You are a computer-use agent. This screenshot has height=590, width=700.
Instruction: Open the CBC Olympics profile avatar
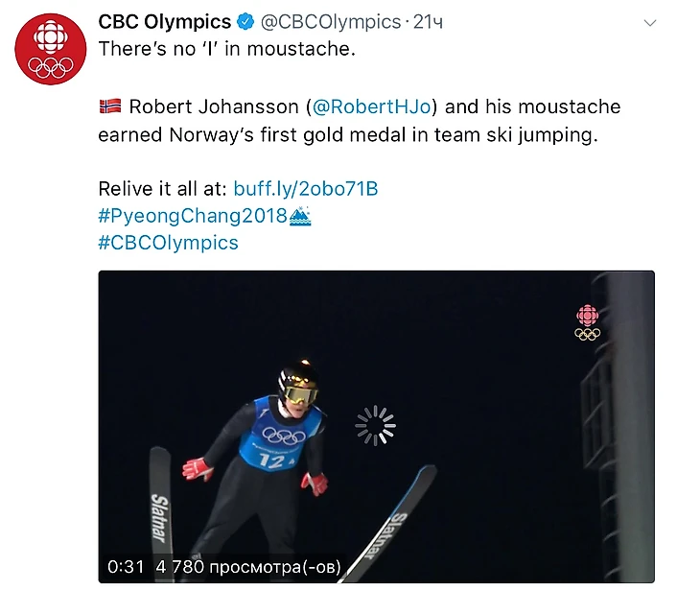pyautogui.click(x=51, y=49)
